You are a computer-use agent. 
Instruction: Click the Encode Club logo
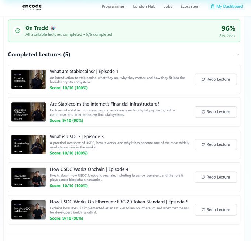coord(32,7)
